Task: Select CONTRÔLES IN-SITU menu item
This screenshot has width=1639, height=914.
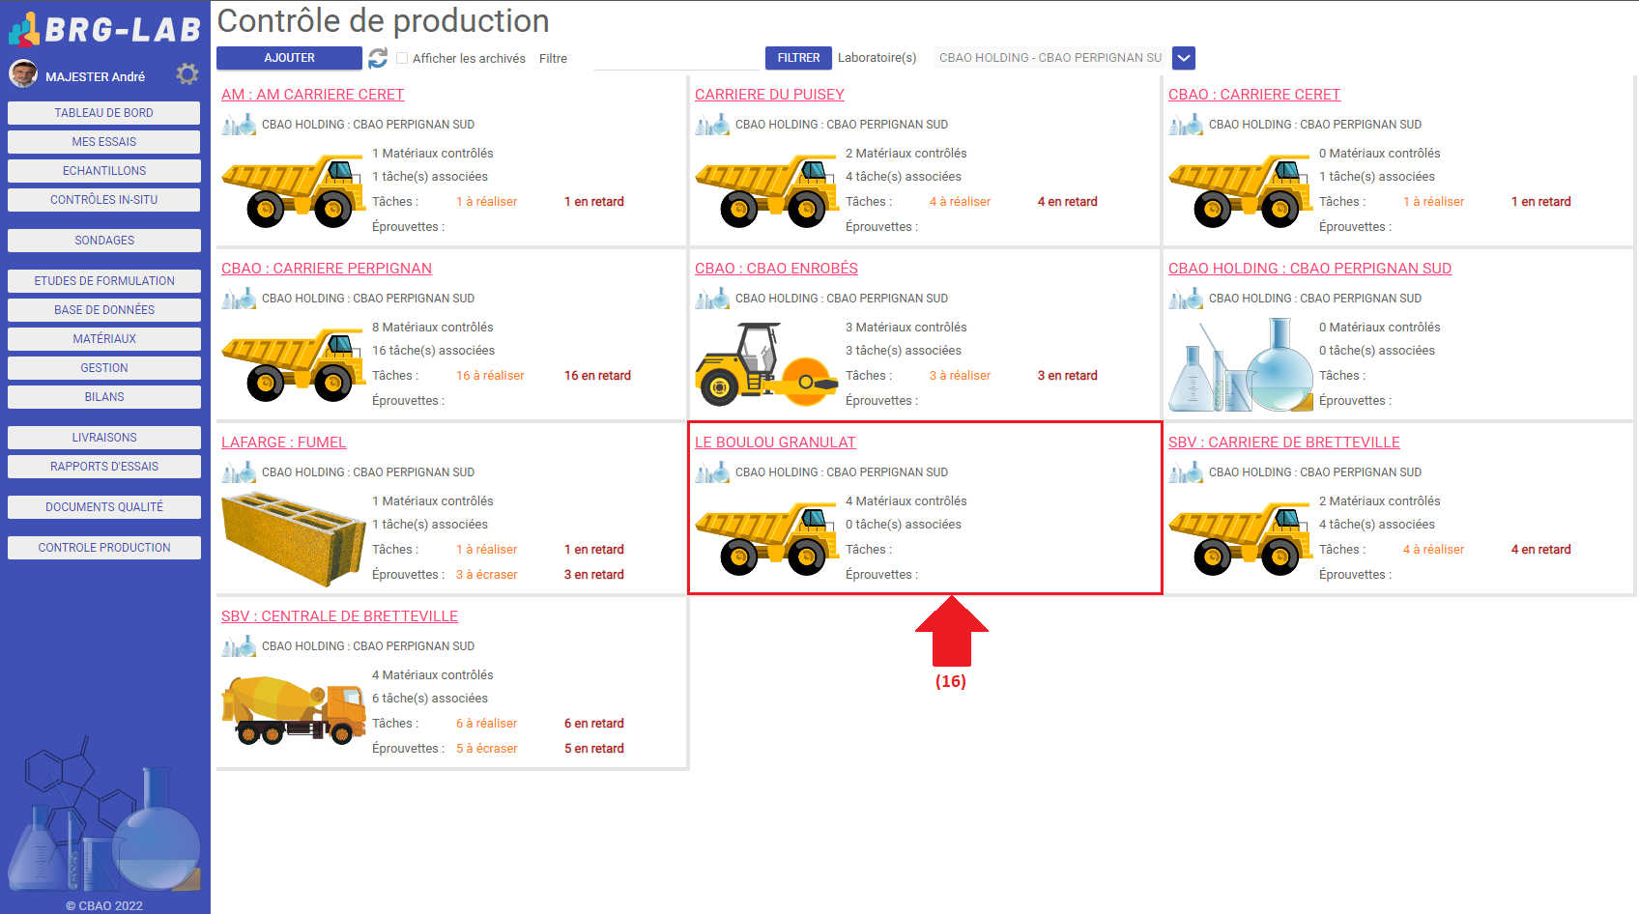Action: (x=104, y=200)
